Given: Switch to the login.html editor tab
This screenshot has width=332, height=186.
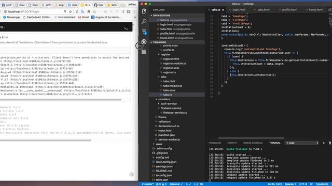Looking at the screenshot, I should (x=239, y=10).
